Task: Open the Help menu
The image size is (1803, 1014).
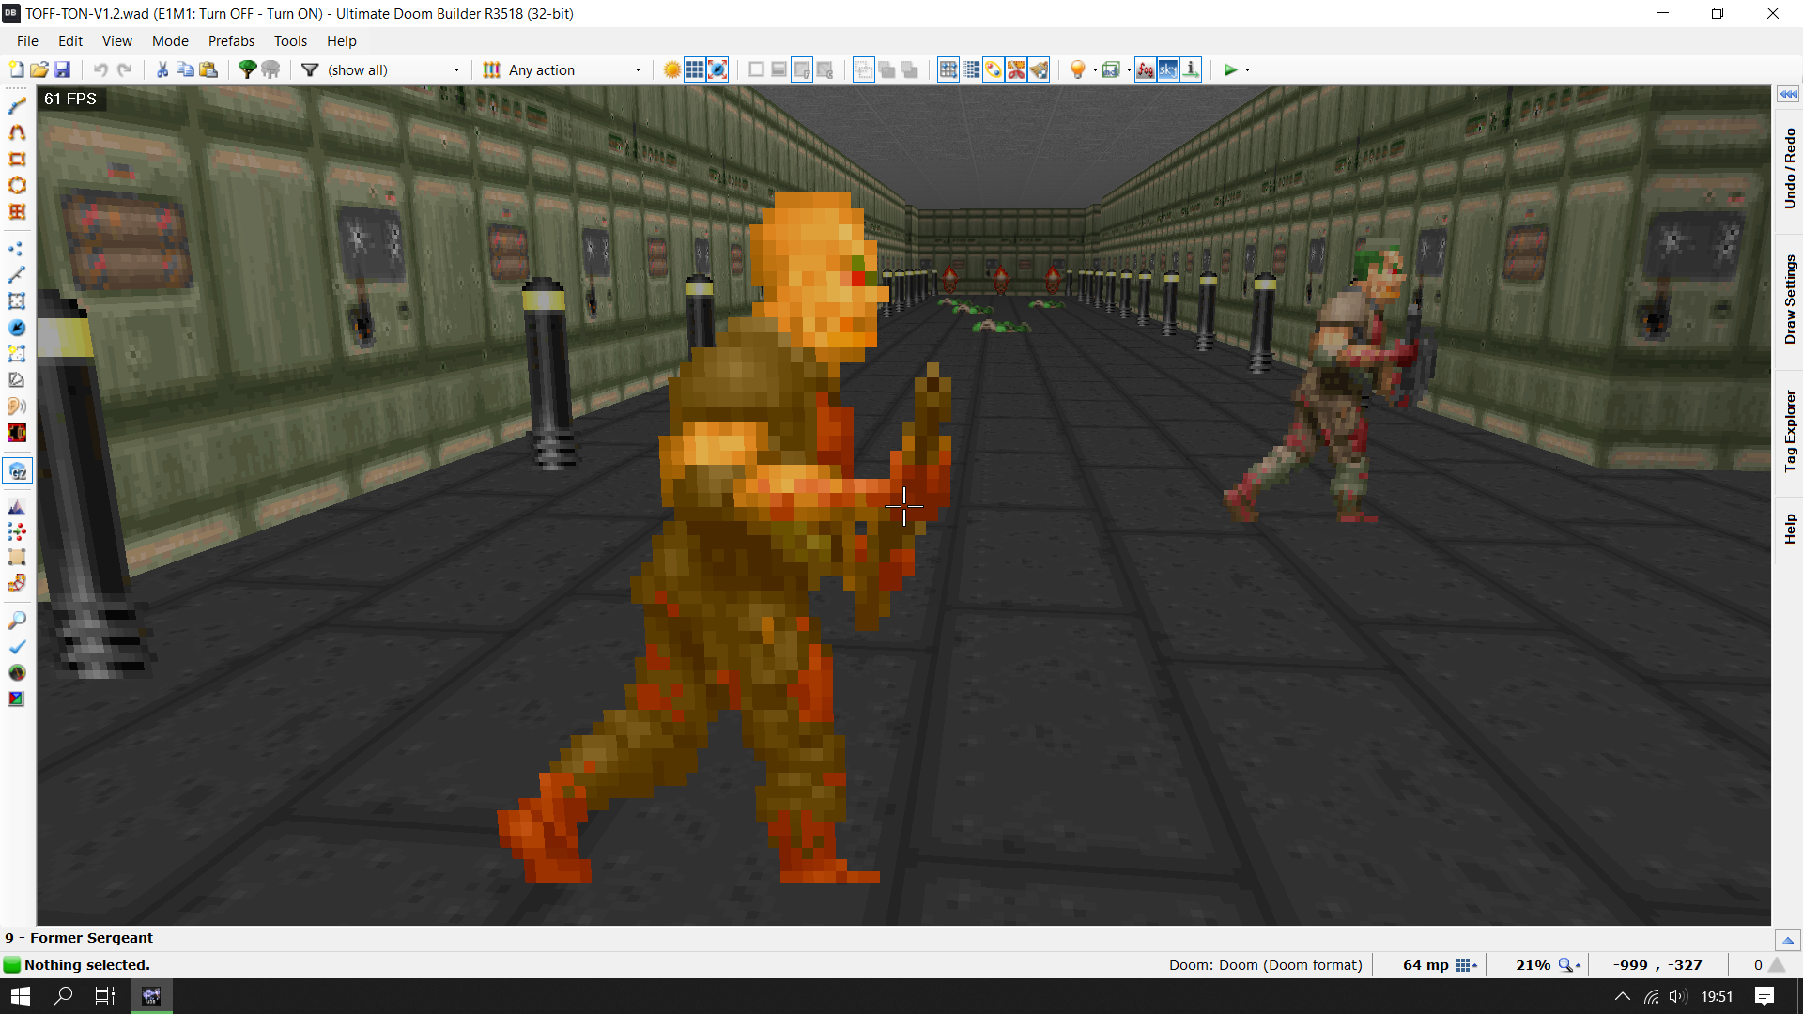Action: tap(342, 41)
